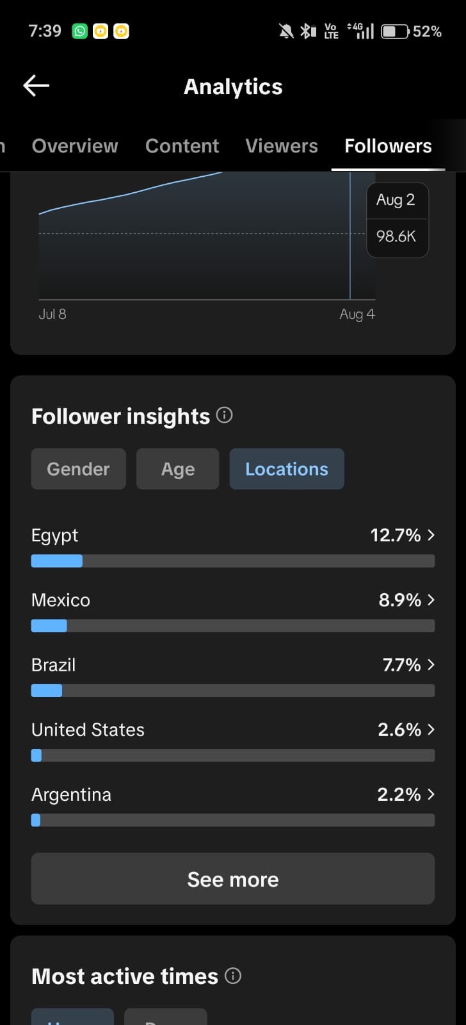This screenshot has width=466, height=1025.
Task: Tap the battery status icon
Action: click(x=395, y=31)
